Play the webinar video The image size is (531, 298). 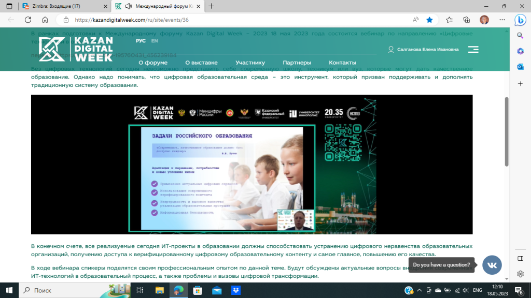pos(251,165)
